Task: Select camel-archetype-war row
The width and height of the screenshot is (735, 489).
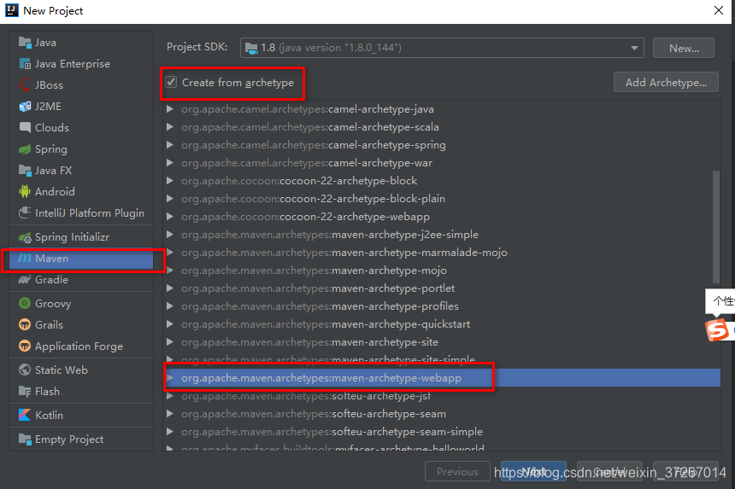Action: tap(442, 163)
